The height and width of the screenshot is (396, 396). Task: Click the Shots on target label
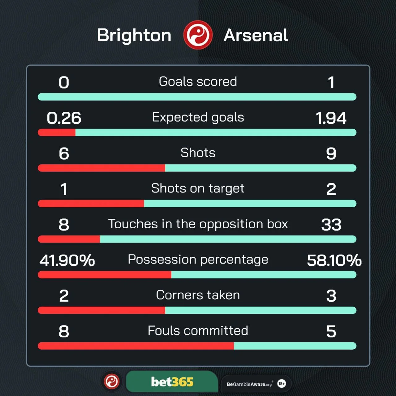click(x=198, y=188)
